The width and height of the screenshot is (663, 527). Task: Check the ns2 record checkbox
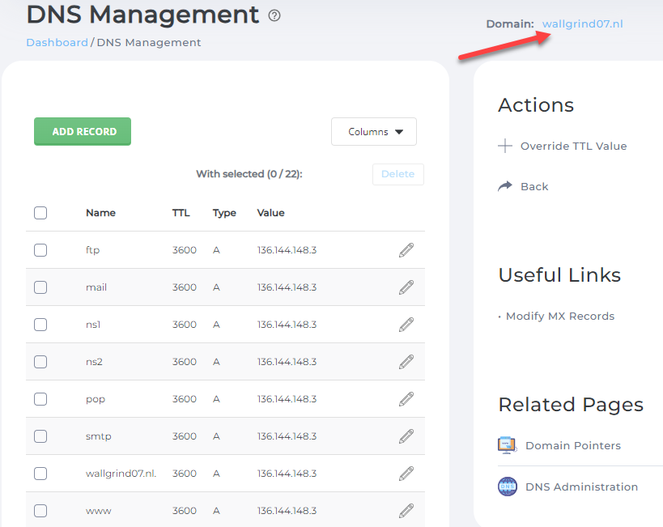click(40, 362)
